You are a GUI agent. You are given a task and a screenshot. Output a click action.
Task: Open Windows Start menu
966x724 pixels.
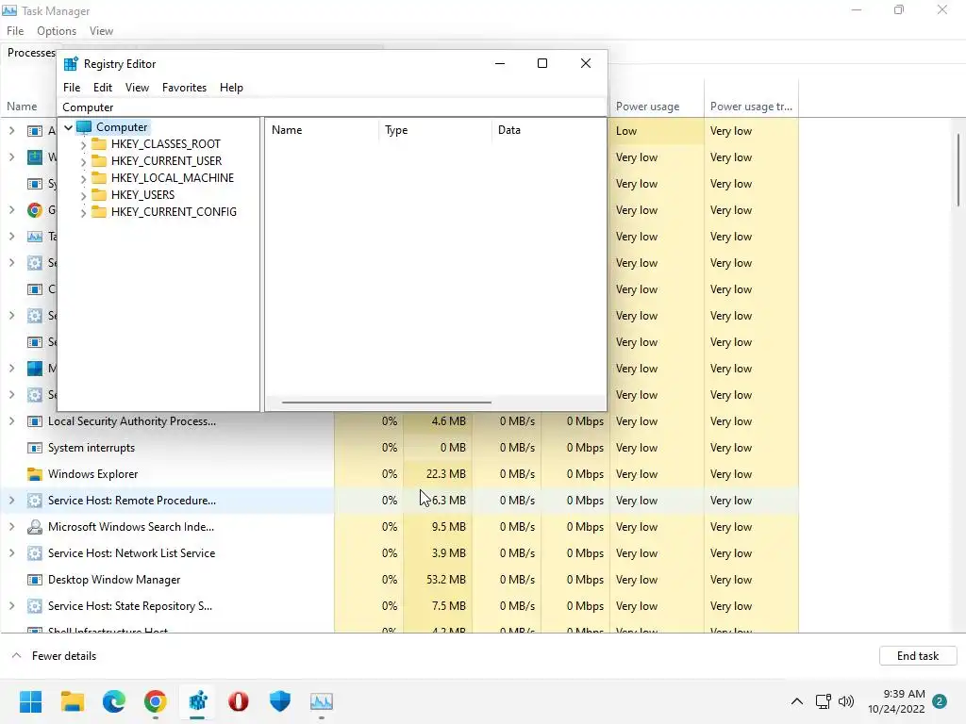tap(31, 701)
